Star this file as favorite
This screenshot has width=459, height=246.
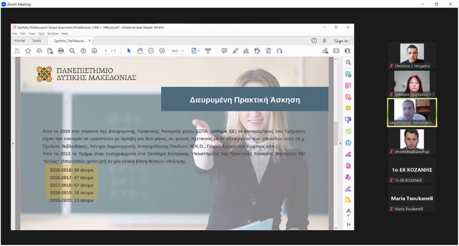(28, 51)
